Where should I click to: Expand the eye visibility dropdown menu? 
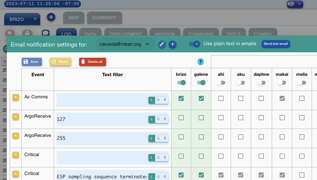(295, 4)
